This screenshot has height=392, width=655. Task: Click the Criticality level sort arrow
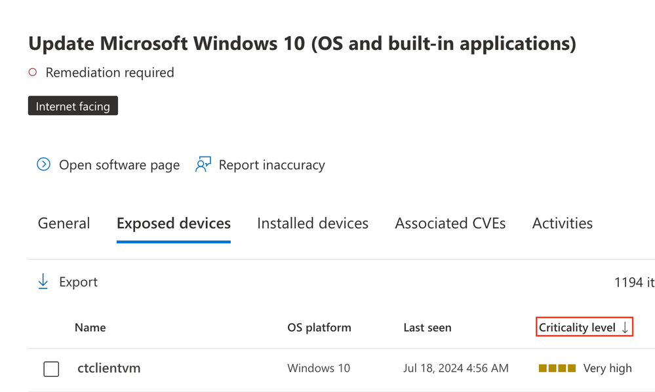625,327
